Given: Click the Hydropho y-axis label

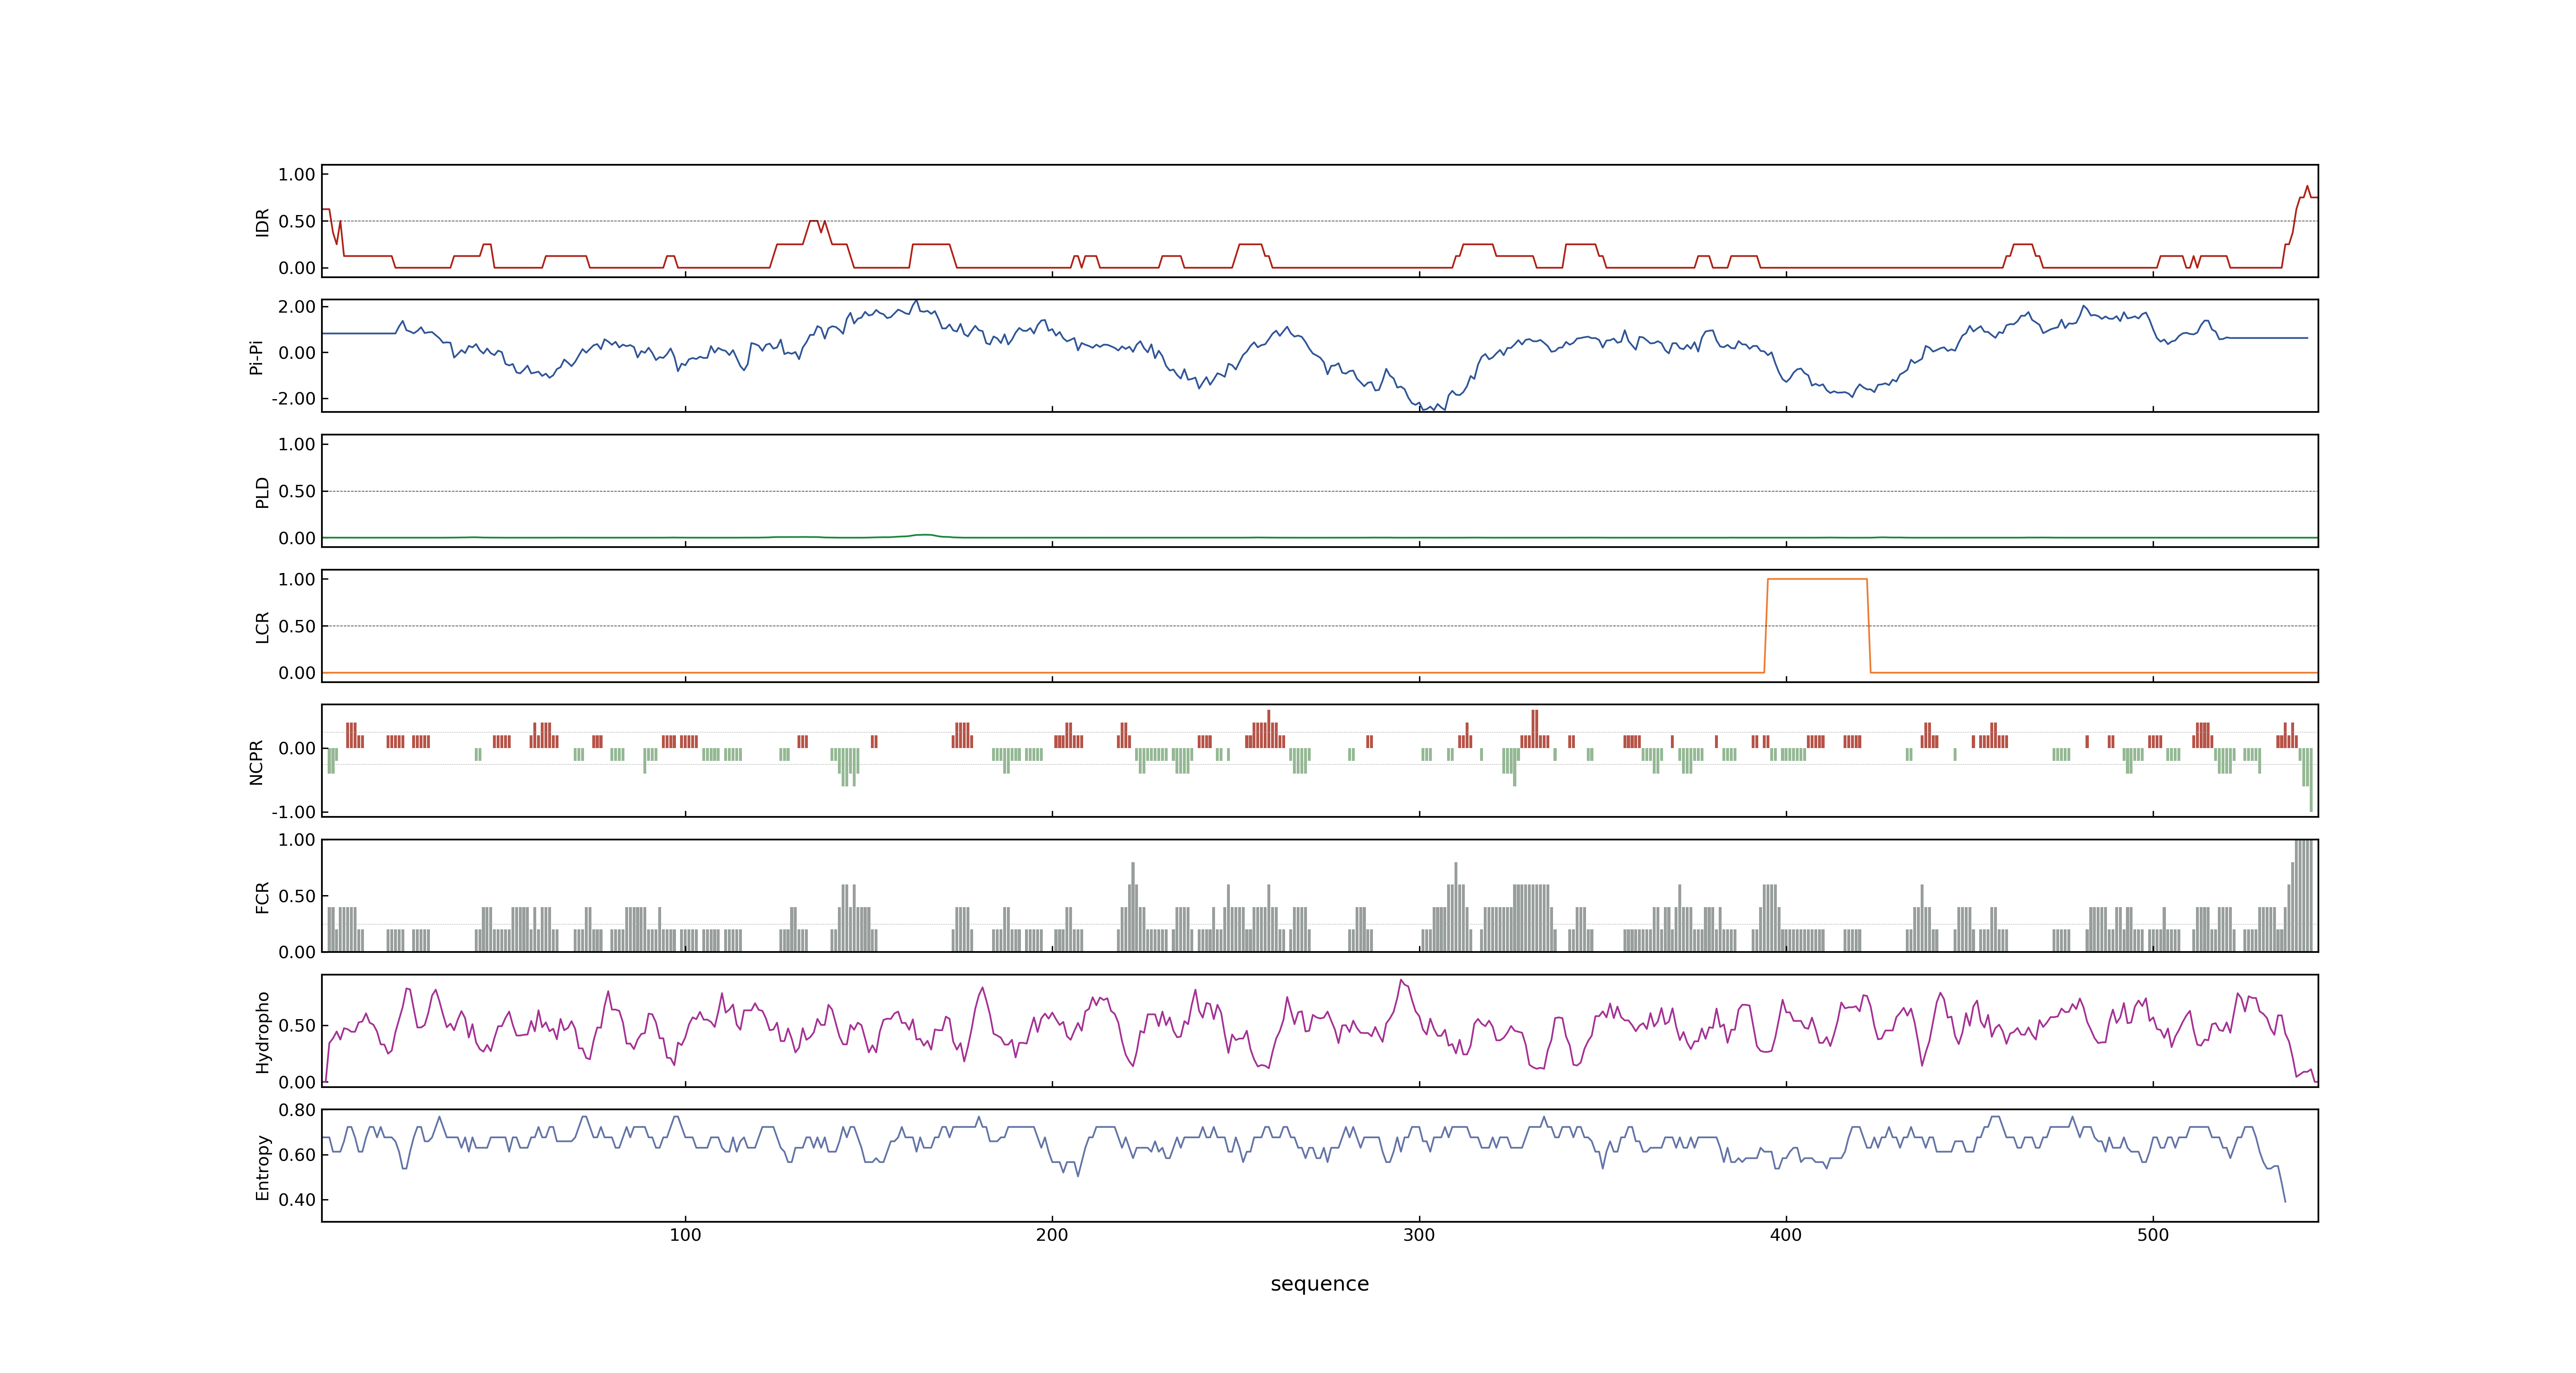Looking at the screenshot, I should pyautogui.click(x=262, y=1032).
